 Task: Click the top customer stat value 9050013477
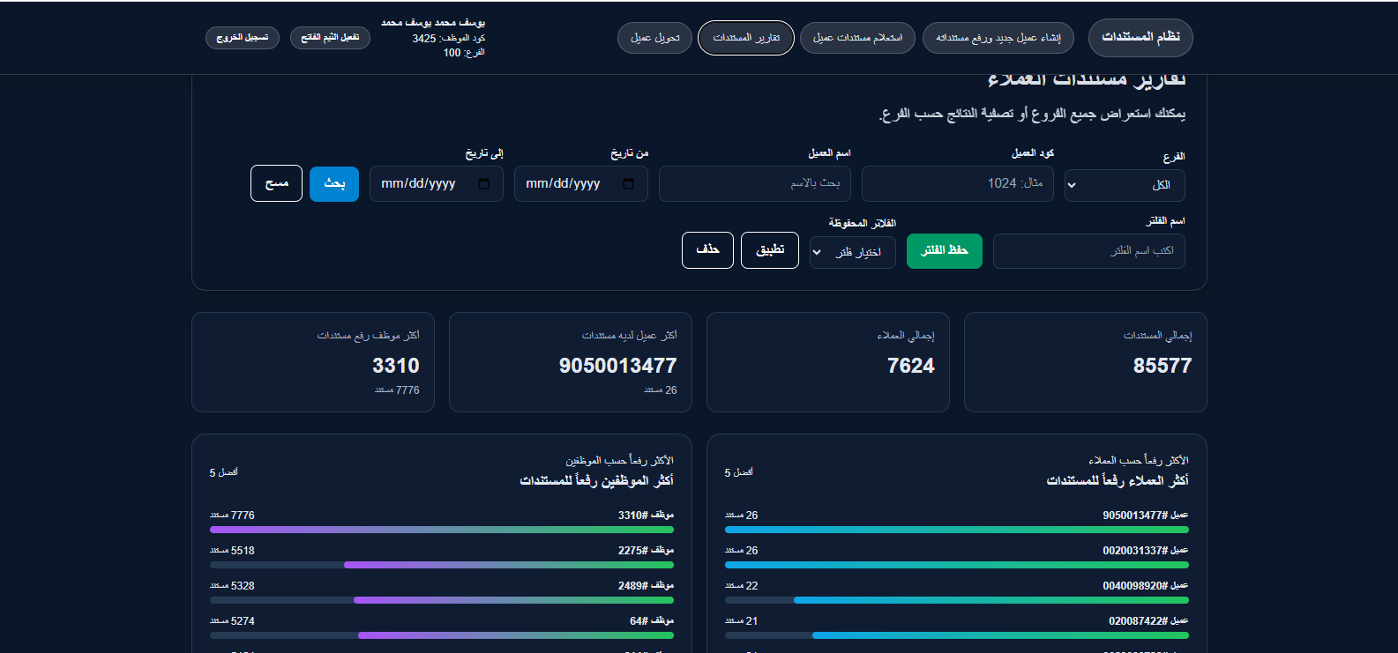[x=618, y=366]
